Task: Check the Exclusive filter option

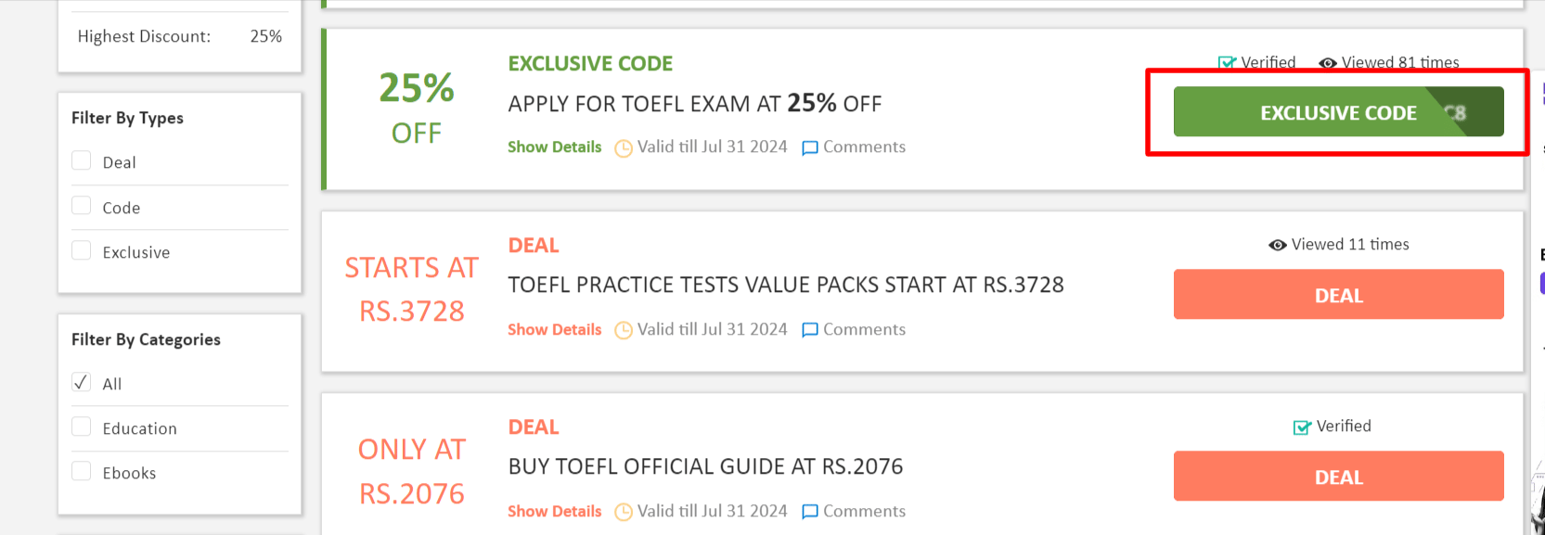Action: (x=81, y=250)
